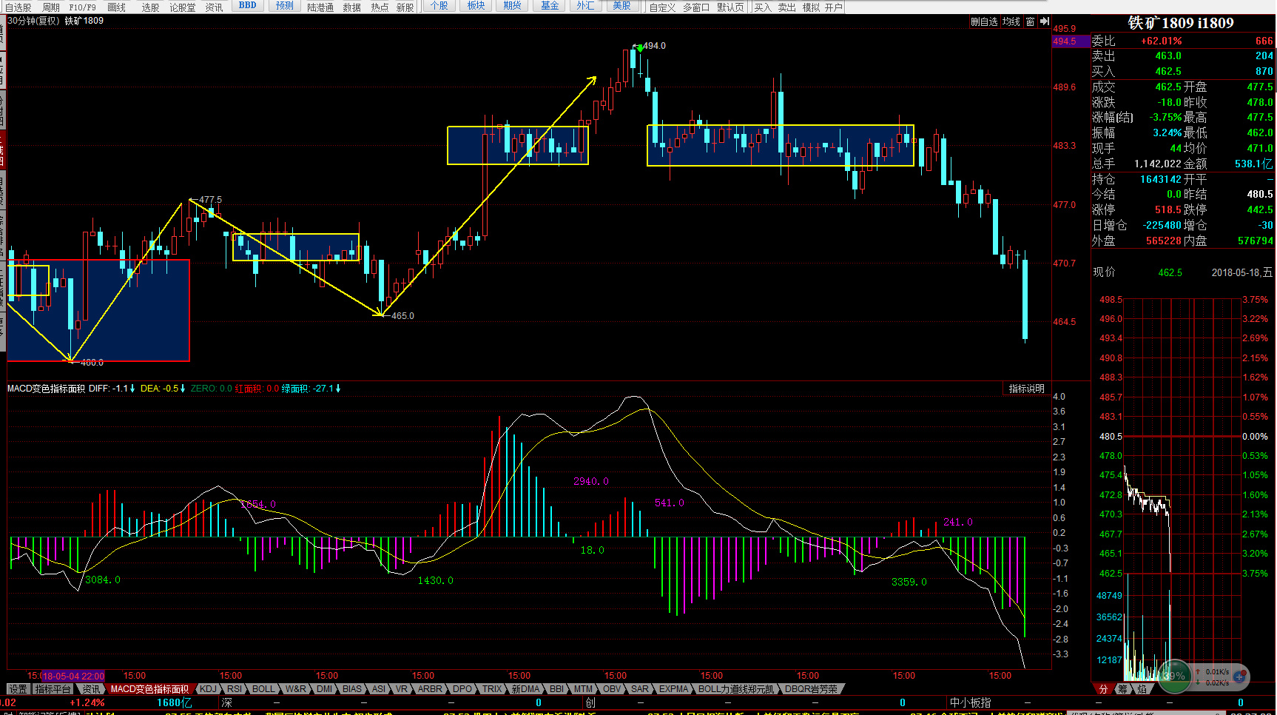Click 默认页 default page option
The image size is (1277, 715).
731,7
